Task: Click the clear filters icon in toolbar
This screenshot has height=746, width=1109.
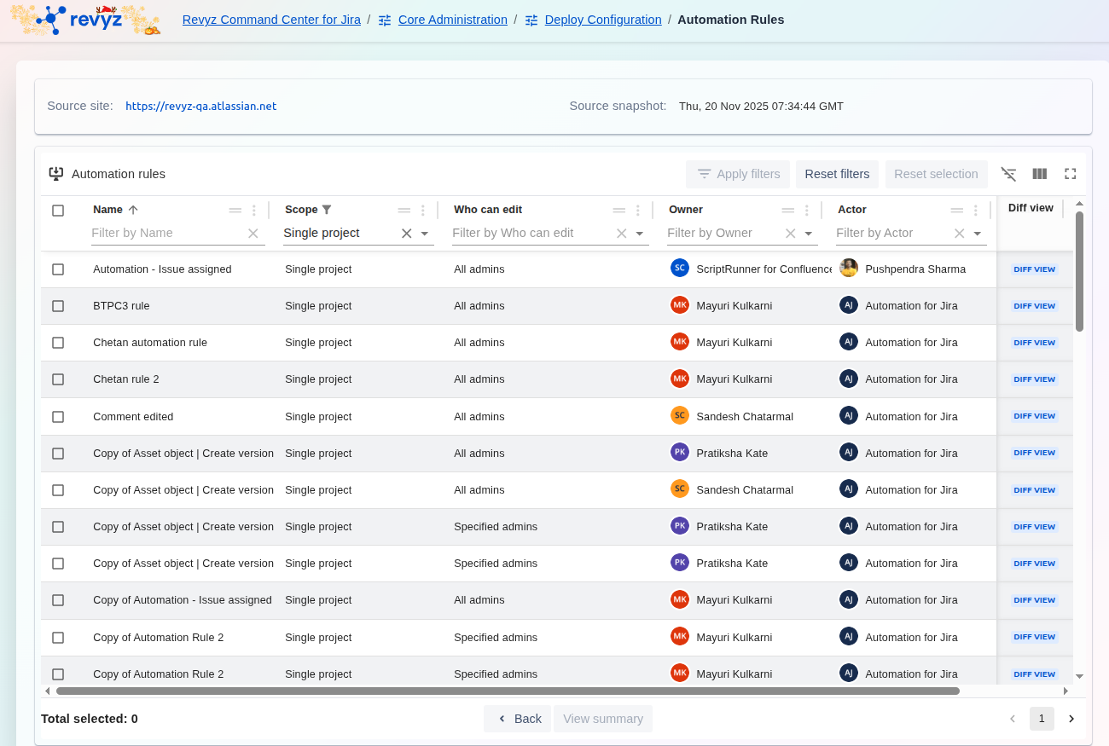Action: tap(1008, 174)
